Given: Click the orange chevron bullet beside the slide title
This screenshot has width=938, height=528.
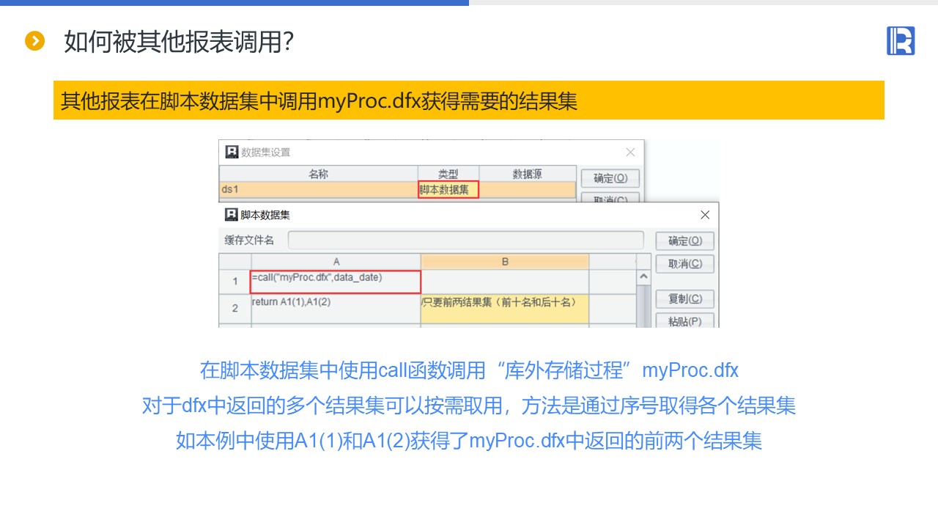Looking at the screenshot, I should click(35, 41).
